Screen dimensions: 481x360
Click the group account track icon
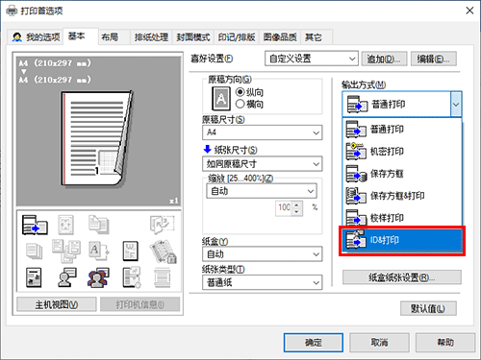tap(98, 277)
